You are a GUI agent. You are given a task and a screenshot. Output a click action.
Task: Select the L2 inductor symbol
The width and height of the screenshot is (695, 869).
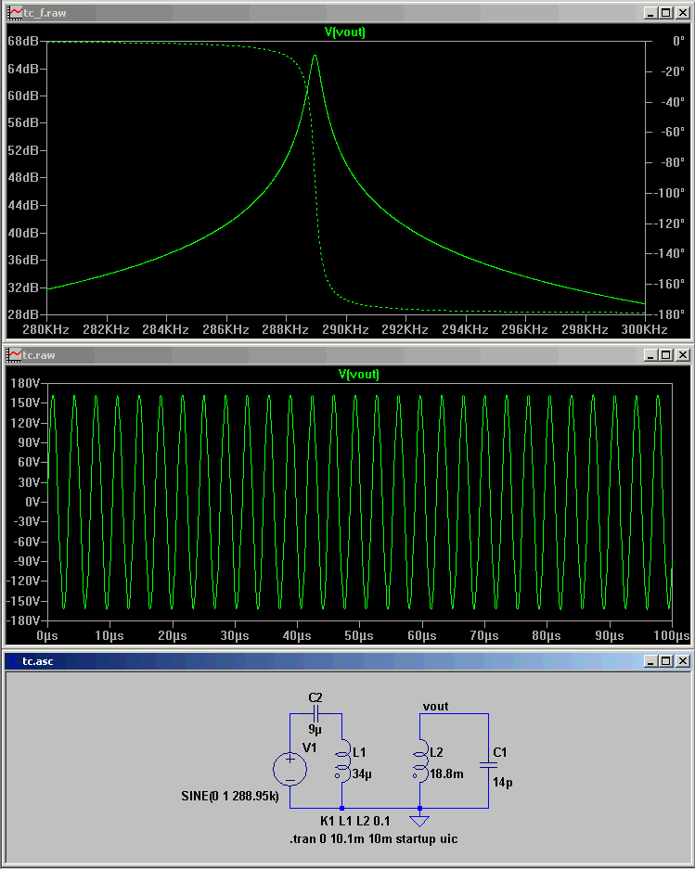pyautogui.click(x=420, y=760)
